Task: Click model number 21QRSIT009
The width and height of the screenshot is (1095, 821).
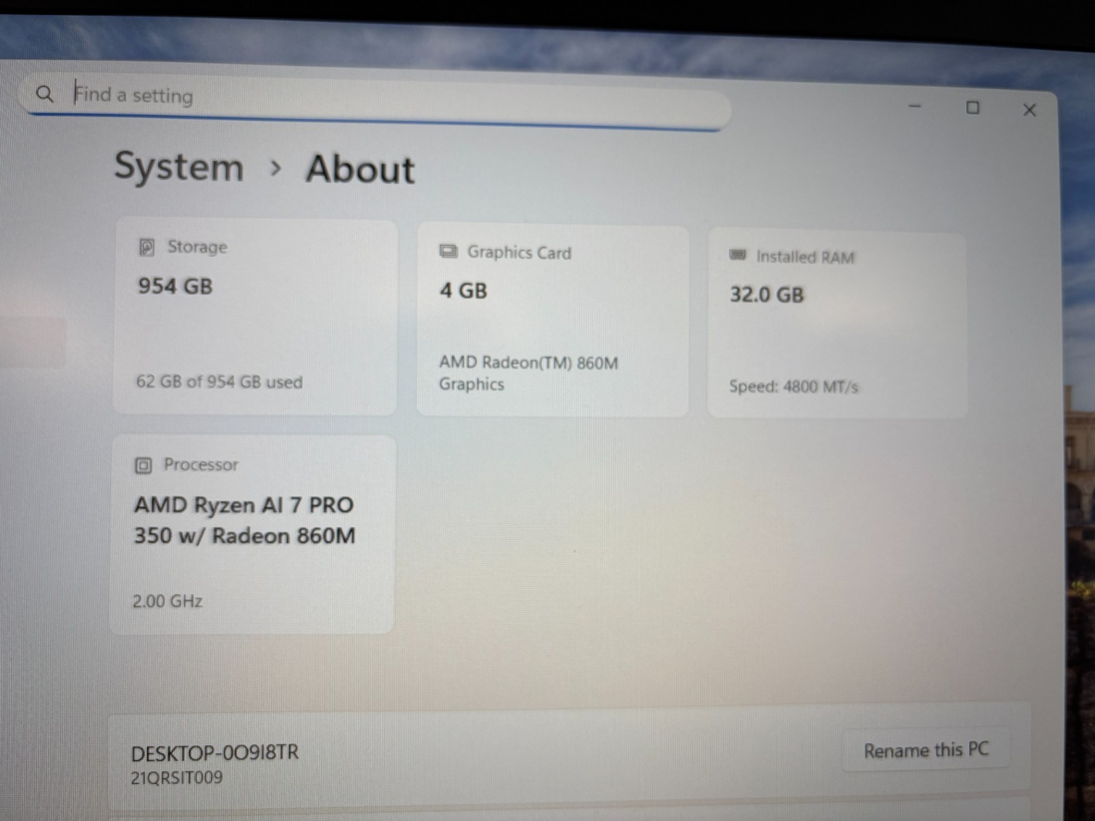Action: pos(177,778)
